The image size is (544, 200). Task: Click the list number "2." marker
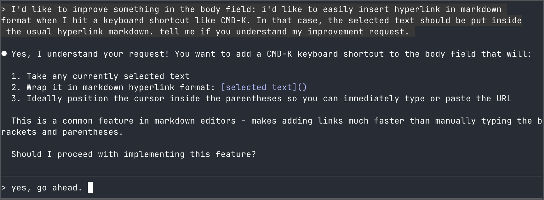point(16,87)
